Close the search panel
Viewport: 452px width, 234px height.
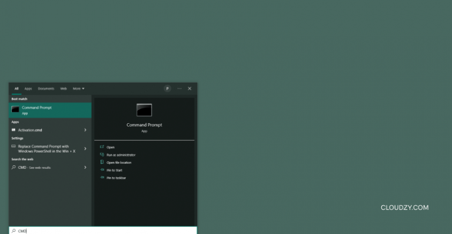[x=190, y=89]
